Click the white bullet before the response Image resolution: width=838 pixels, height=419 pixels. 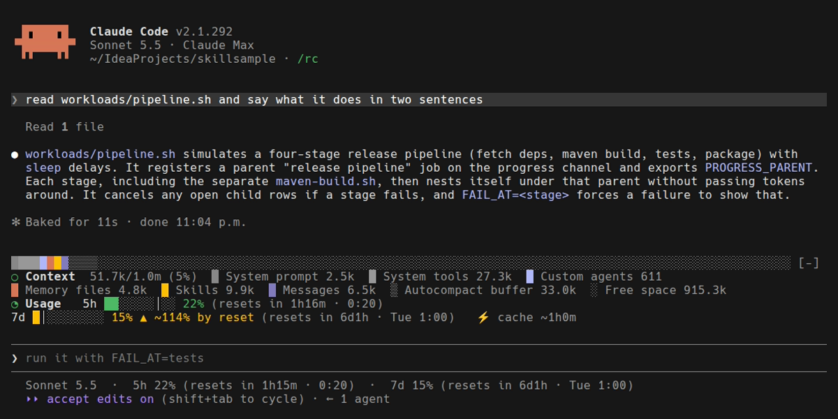[x=15, y=154]
